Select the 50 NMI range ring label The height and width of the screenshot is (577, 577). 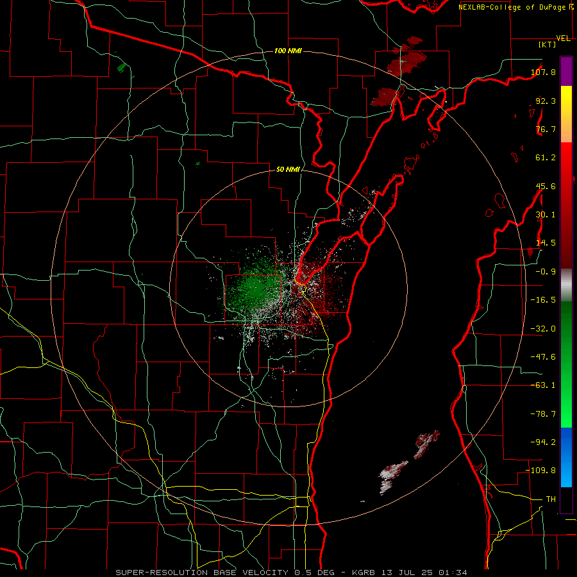[288, 169]
